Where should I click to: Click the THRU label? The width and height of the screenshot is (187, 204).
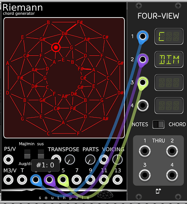coord(158,141)
